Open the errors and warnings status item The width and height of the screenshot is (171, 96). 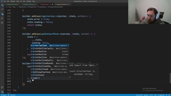[13, 95]
